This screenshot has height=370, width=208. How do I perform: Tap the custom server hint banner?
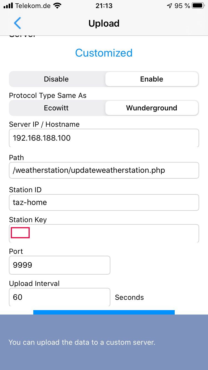pos(104,342)
